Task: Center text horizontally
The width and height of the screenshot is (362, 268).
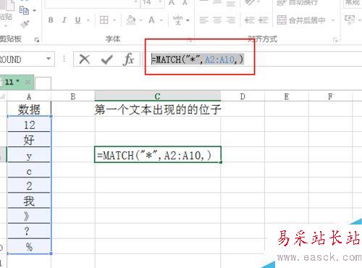Action: pos(217,20)
